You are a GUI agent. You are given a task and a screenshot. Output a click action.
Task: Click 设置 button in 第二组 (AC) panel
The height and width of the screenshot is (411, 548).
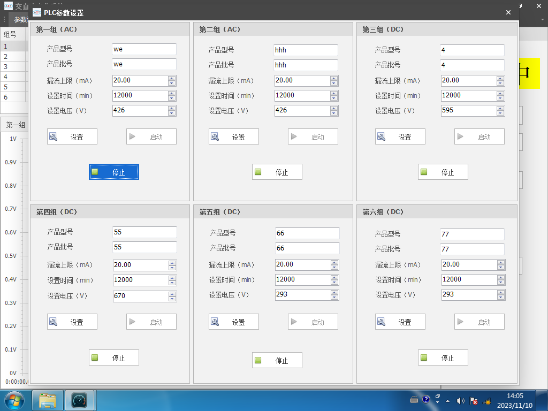pyautogui.click(x=234, y=136)
